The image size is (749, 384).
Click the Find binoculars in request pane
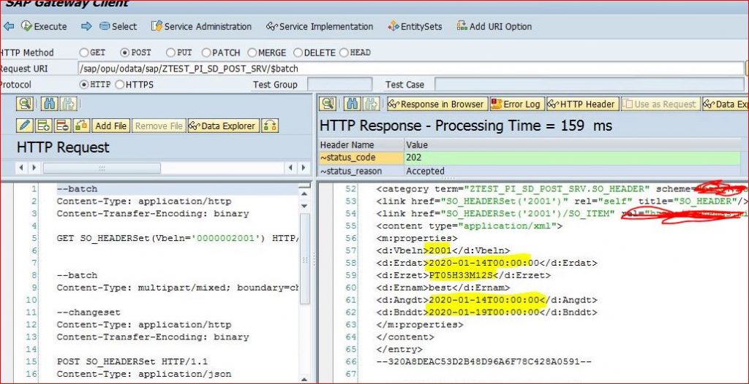point(49,104)
